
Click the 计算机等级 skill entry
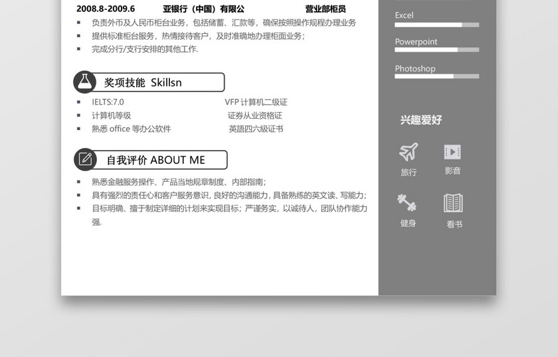point(112,115)
